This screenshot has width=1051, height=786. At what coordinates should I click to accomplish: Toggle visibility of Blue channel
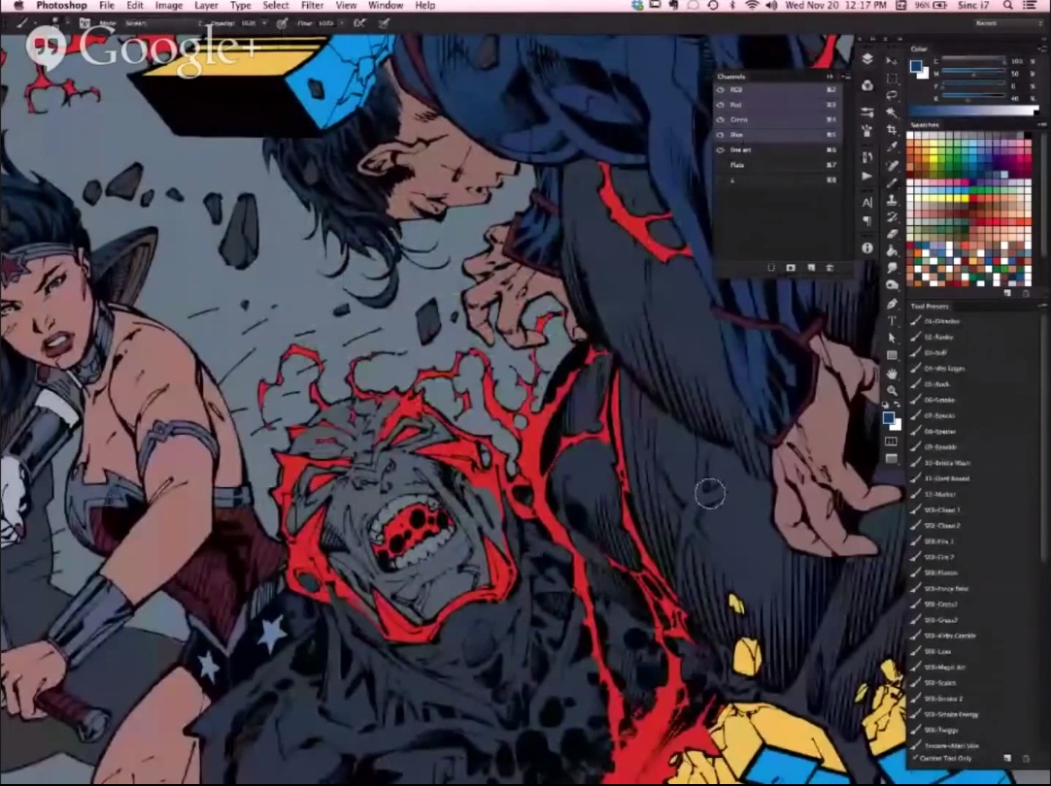click(x=721, y=135)
